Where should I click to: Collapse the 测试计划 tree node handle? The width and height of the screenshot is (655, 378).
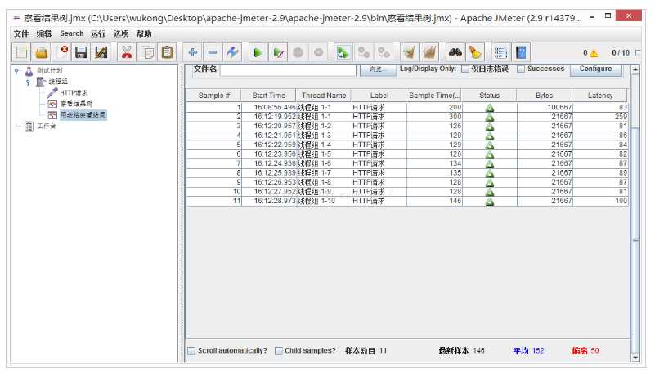16,71
